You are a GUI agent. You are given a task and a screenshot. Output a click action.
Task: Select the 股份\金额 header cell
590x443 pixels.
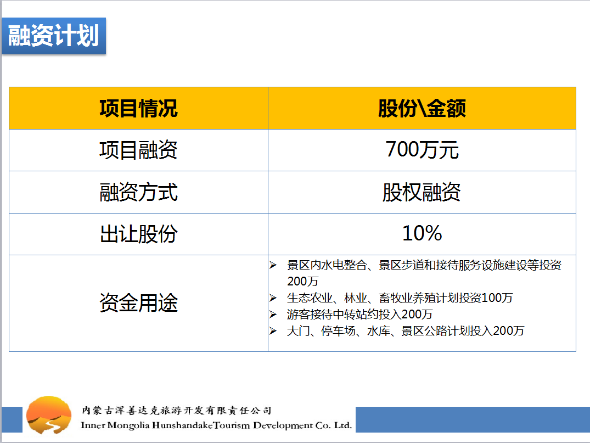422,108
